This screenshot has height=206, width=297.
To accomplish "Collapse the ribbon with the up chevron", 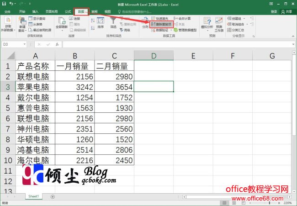I will coord(293,36).
